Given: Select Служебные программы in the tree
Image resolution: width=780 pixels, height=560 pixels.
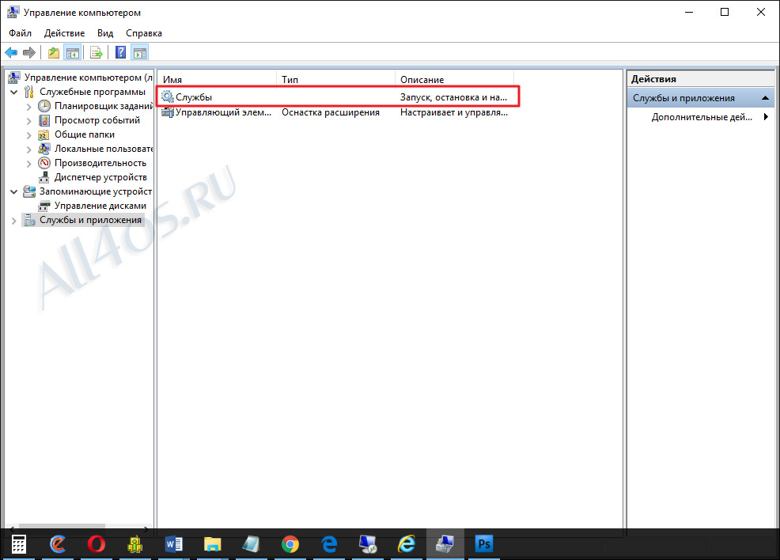Looking at the screenshot, I should point(93,92).
